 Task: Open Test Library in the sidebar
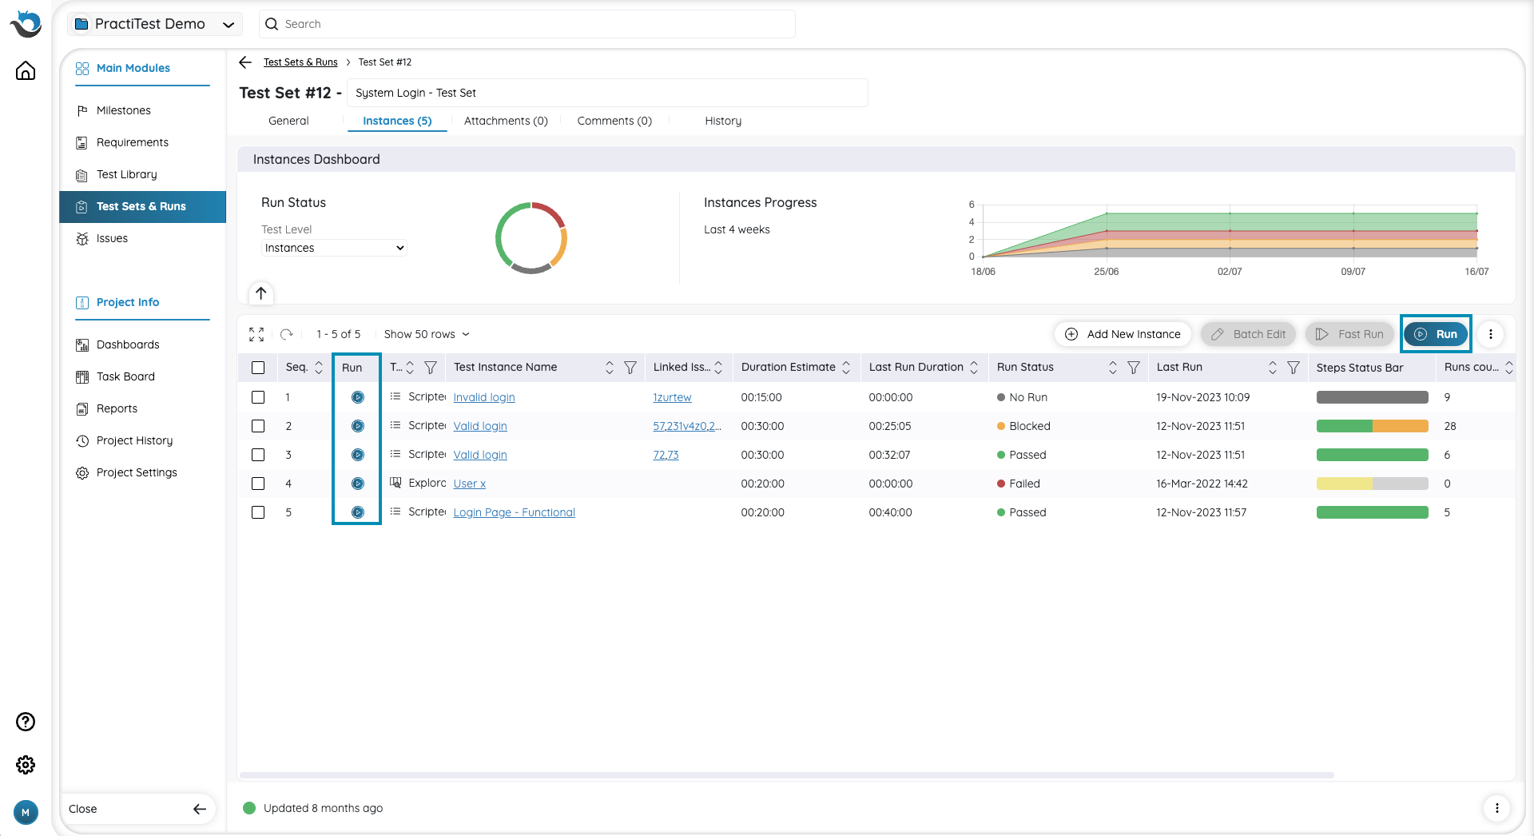tap(126, 174)
